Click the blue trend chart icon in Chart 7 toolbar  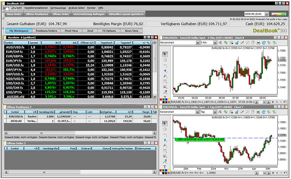point(237,112)
